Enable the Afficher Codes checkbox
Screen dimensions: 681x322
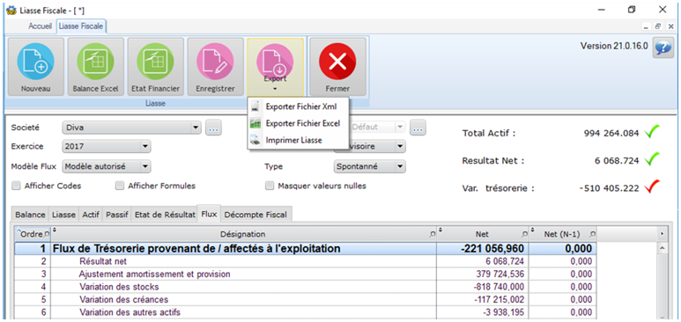[x=16, y=186]
